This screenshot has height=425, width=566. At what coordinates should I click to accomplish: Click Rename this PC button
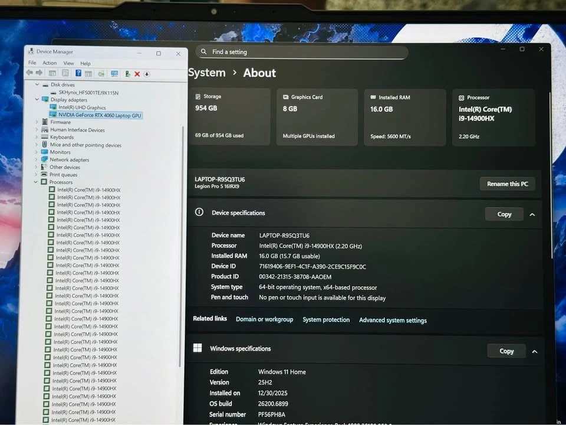click(507, 184)
